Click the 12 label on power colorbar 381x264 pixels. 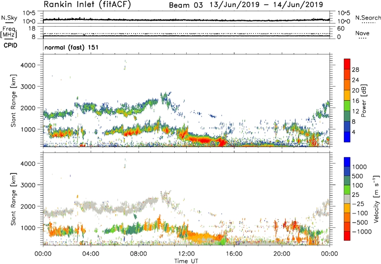coord(355,112)
